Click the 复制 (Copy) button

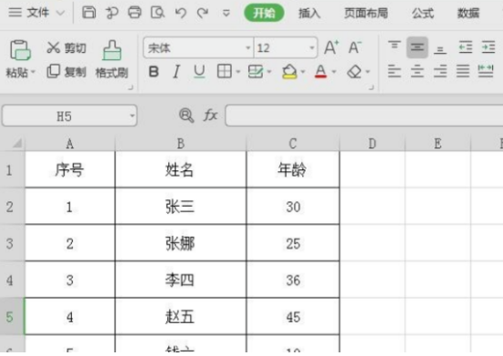coord(66,72)
